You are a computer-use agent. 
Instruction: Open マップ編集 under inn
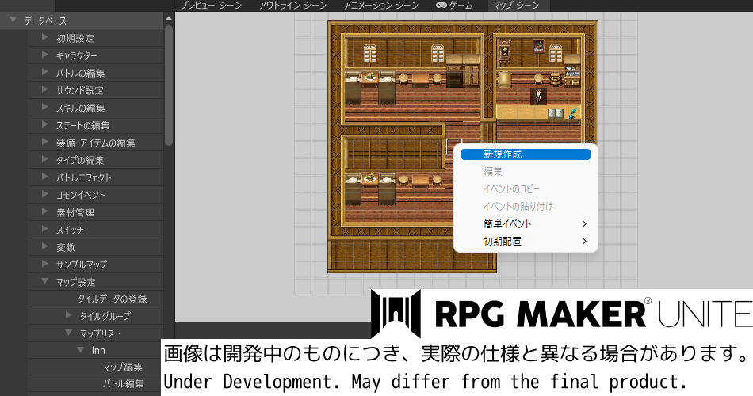point(123,367)
